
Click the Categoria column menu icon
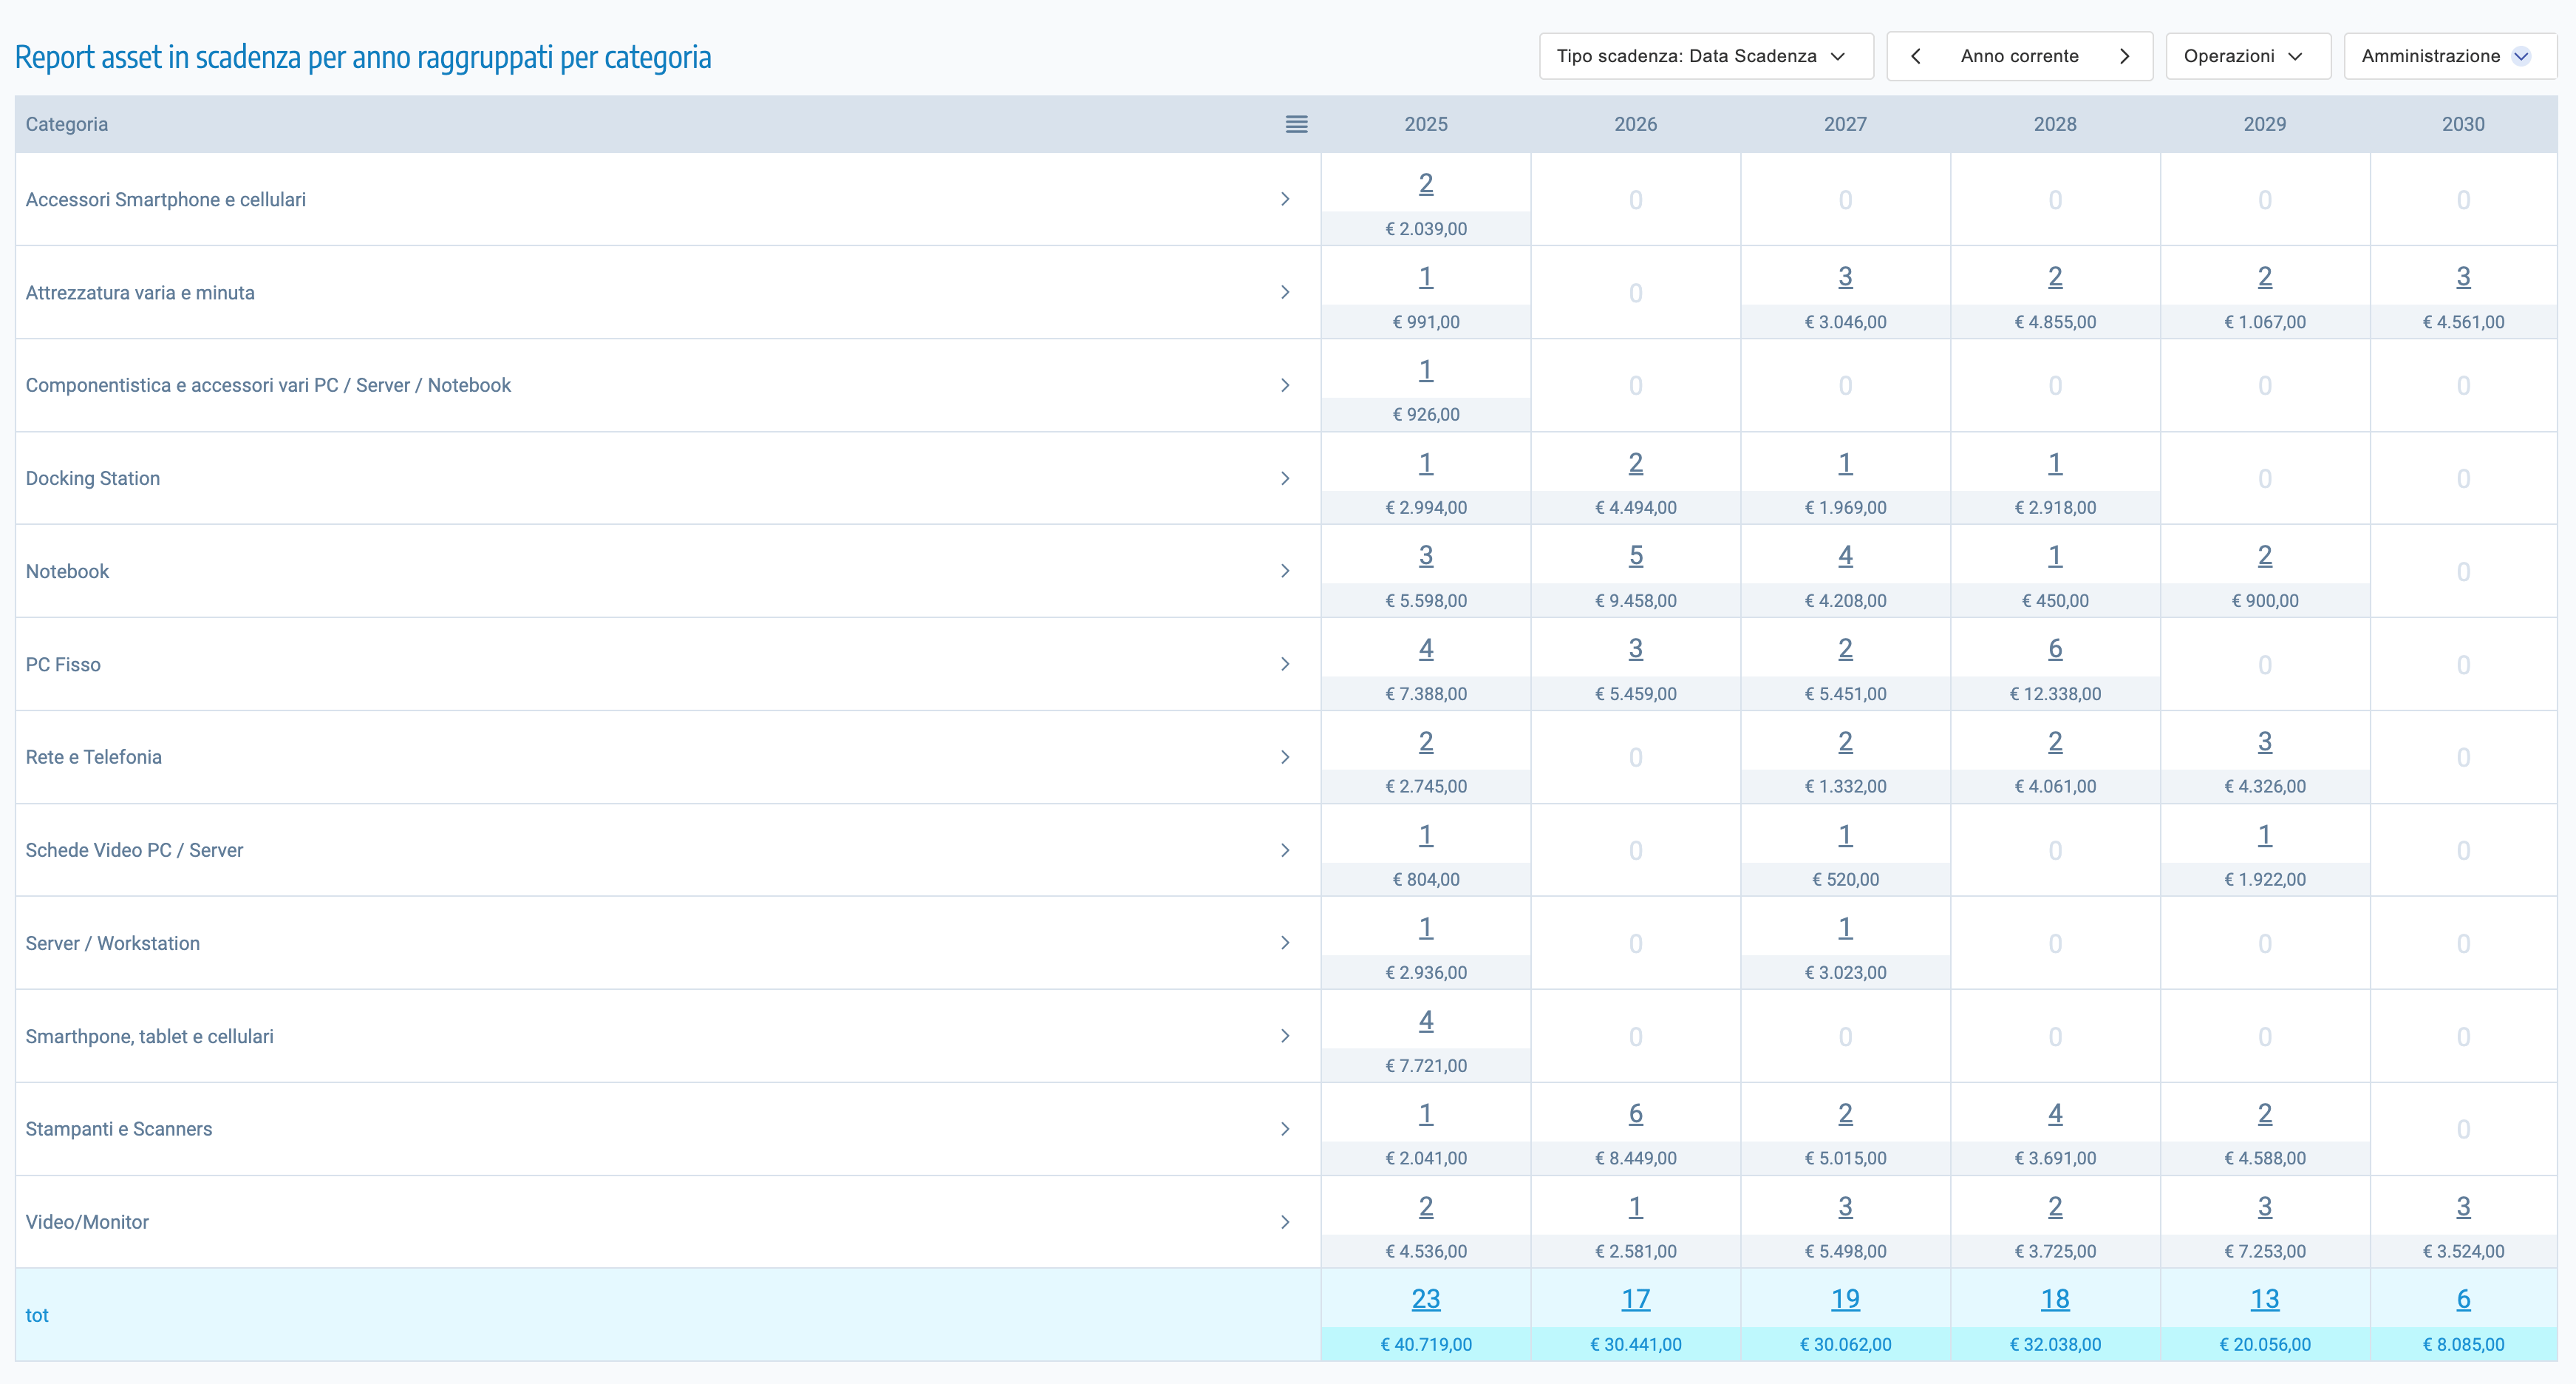(x=1296, y=124)
